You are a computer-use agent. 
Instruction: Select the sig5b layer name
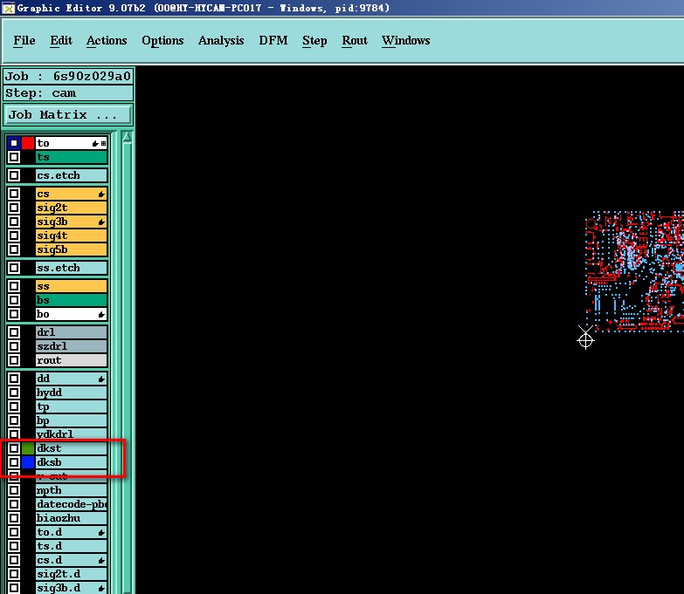coord(72,249)
